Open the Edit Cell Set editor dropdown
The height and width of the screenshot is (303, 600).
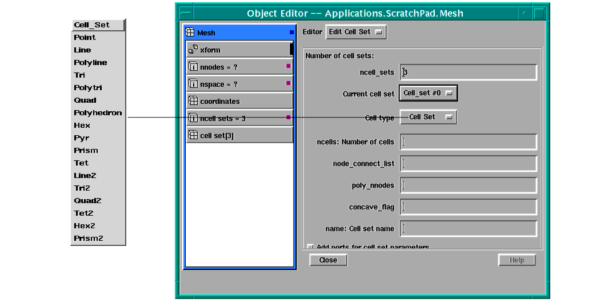click(x=355, y=32)
